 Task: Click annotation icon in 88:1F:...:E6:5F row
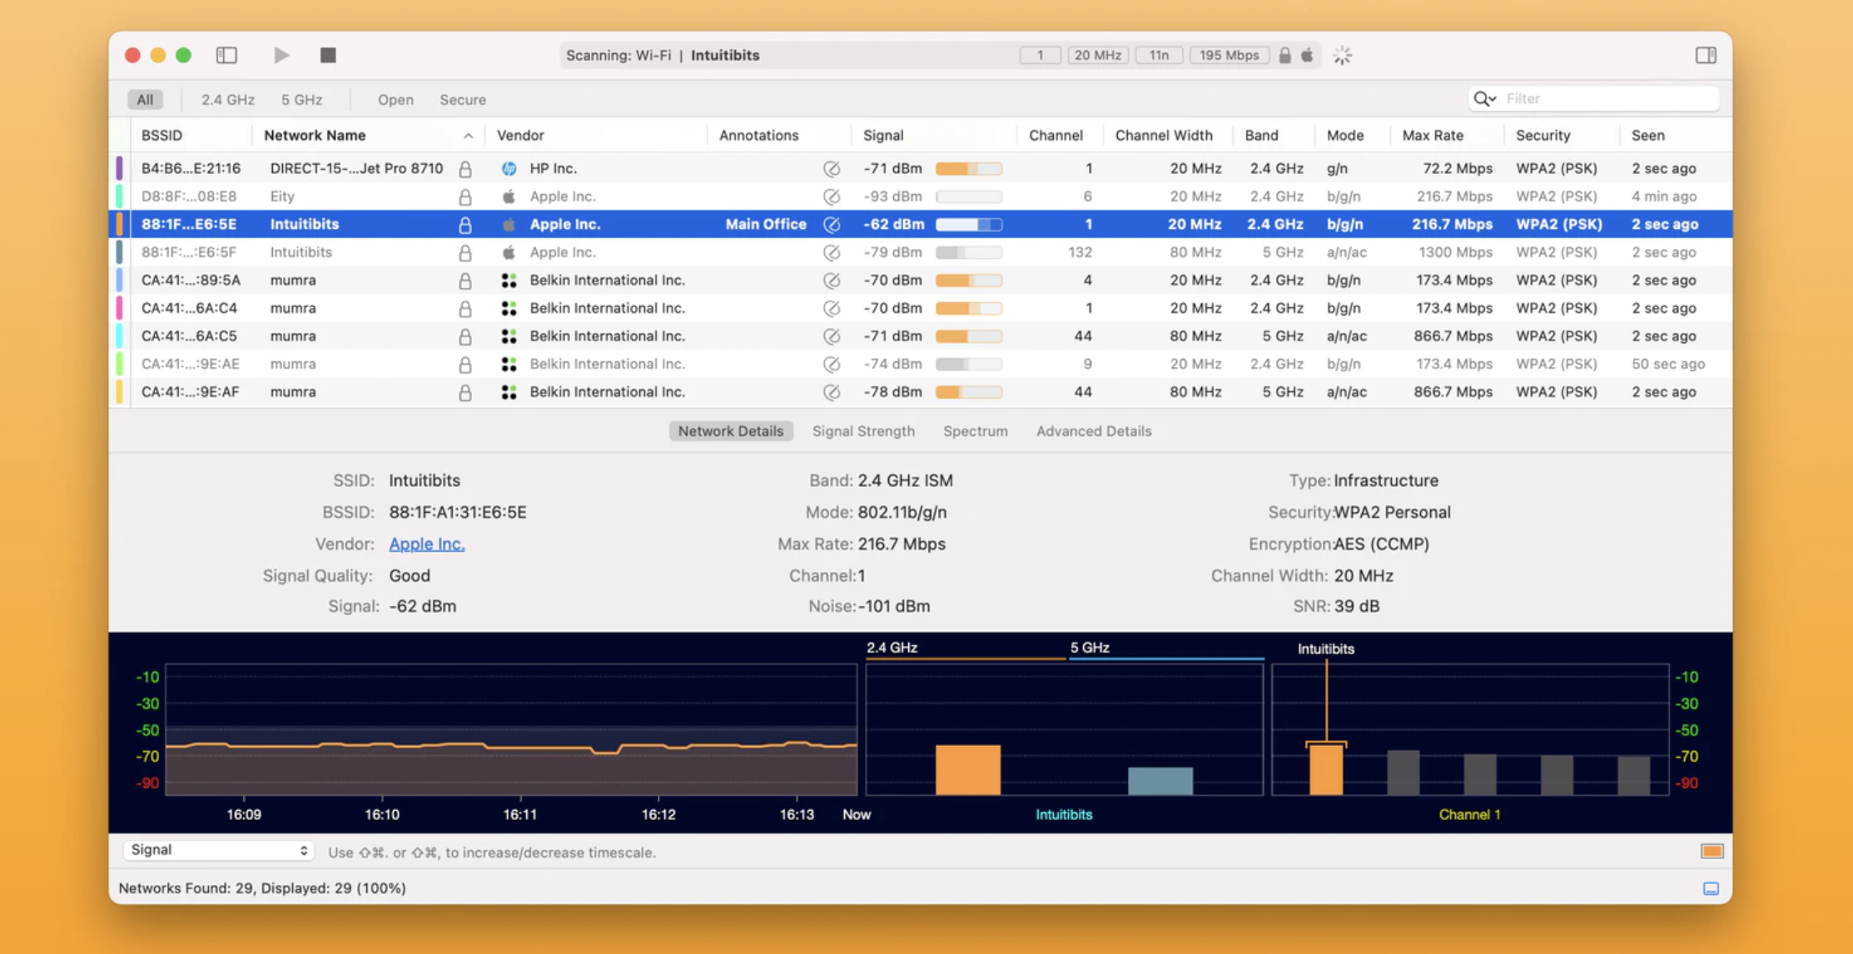[x=832, y=252]
